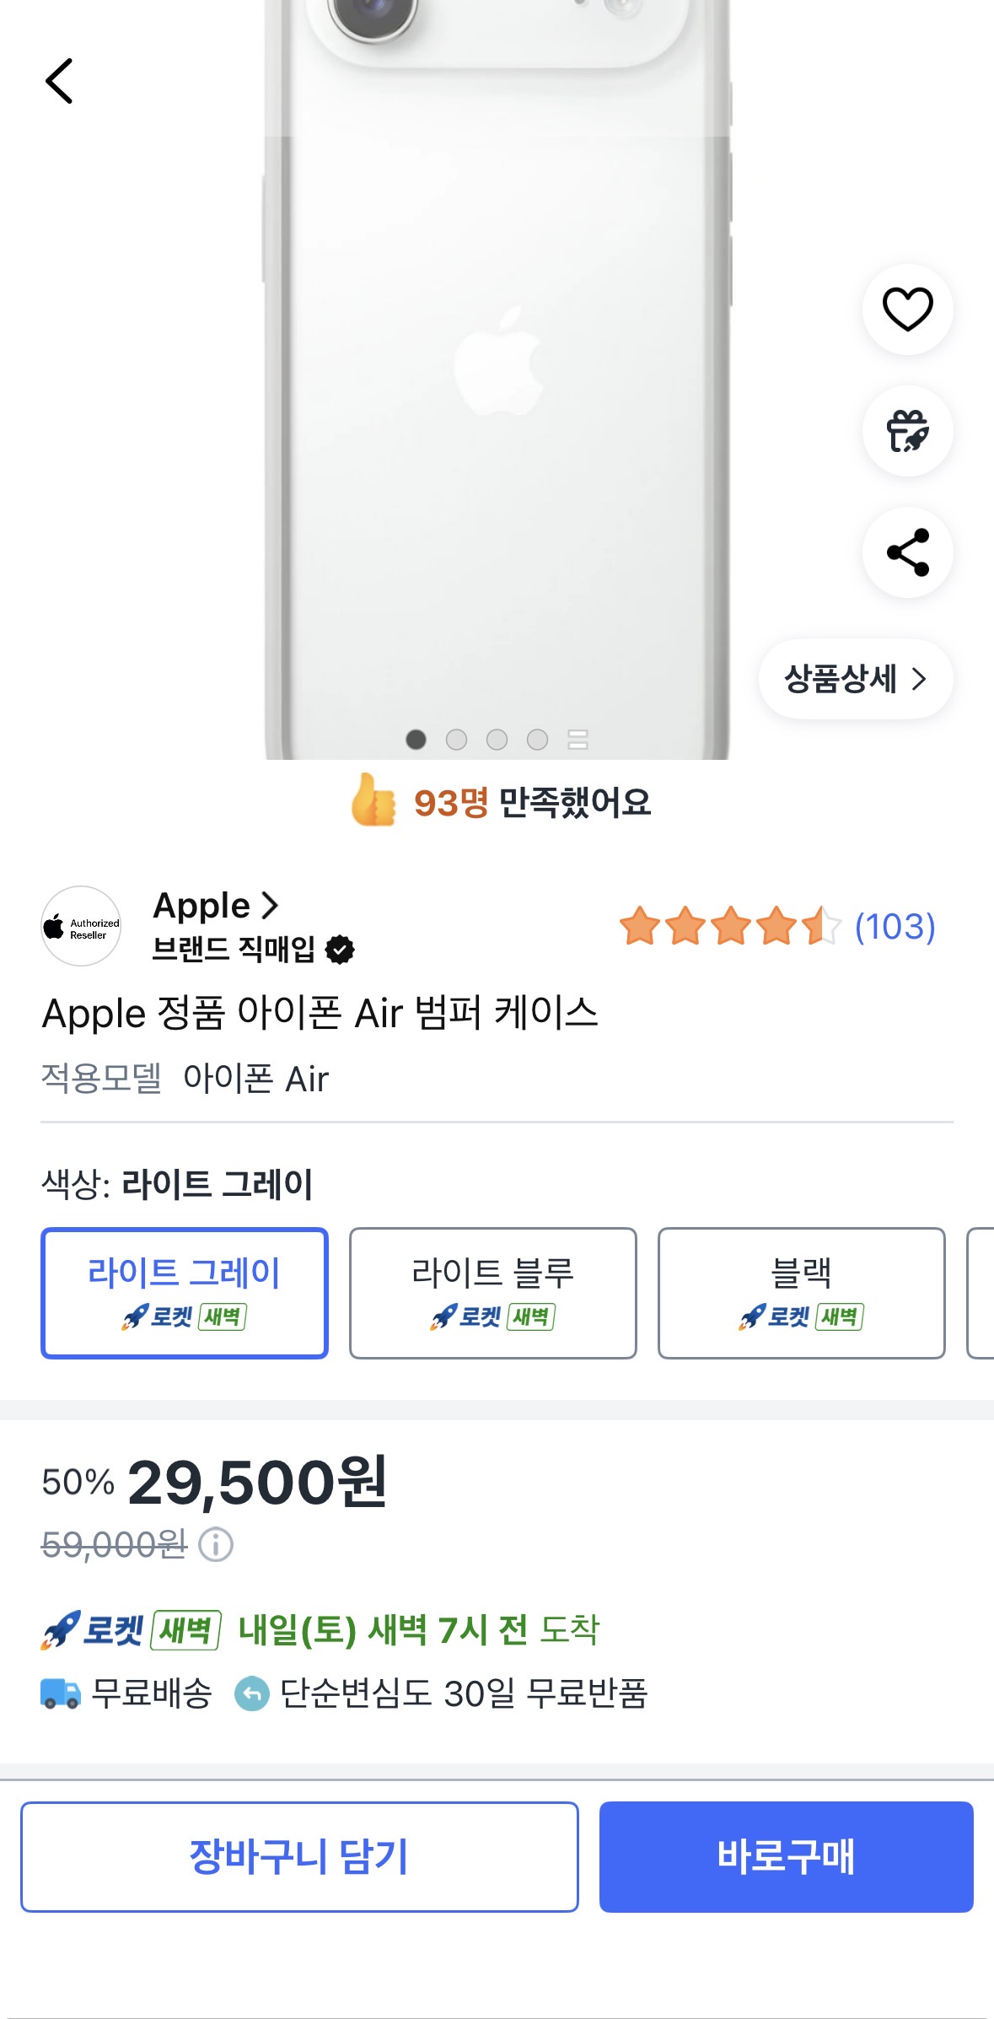This screenshot has width=994, height=2019.
Task: Tap the Apple Authorized Reseller logo
Action: [x=81, y=926]
